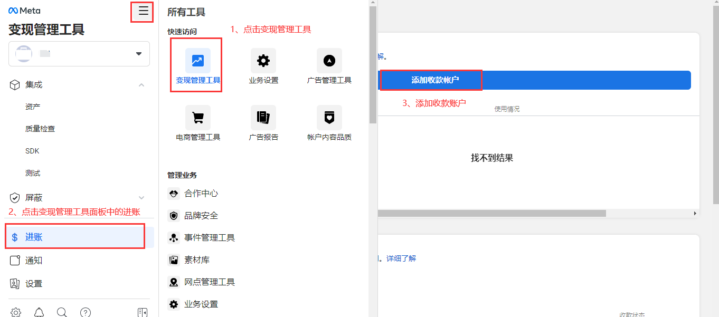The image size is (719, 317).
Task: Open the 进账 menu item
Action: [79, 237]
